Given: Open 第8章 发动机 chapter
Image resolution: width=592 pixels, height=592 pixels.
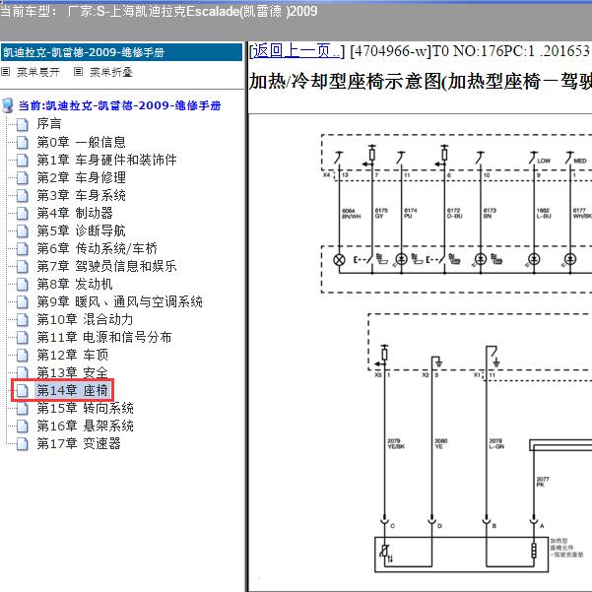Looking at the screenshot, I should click(75, 285).
